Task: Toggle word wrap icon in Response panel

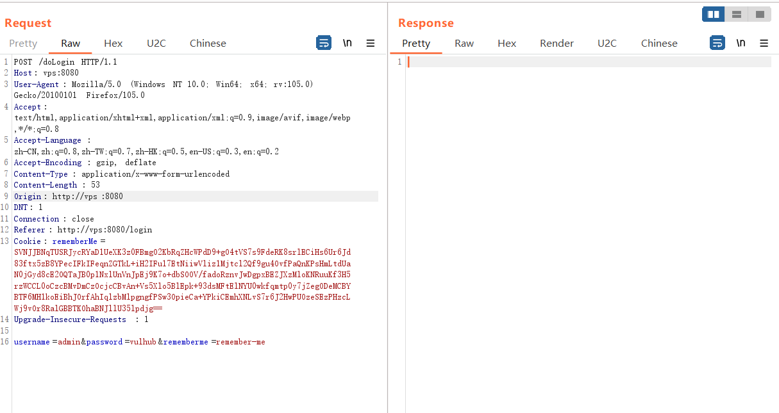Action: click(717, 43)
